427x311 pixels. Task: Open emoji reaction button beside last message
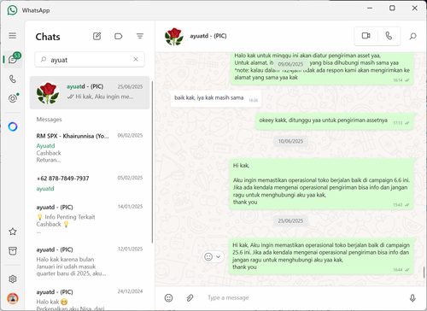(x=208, y=257)
